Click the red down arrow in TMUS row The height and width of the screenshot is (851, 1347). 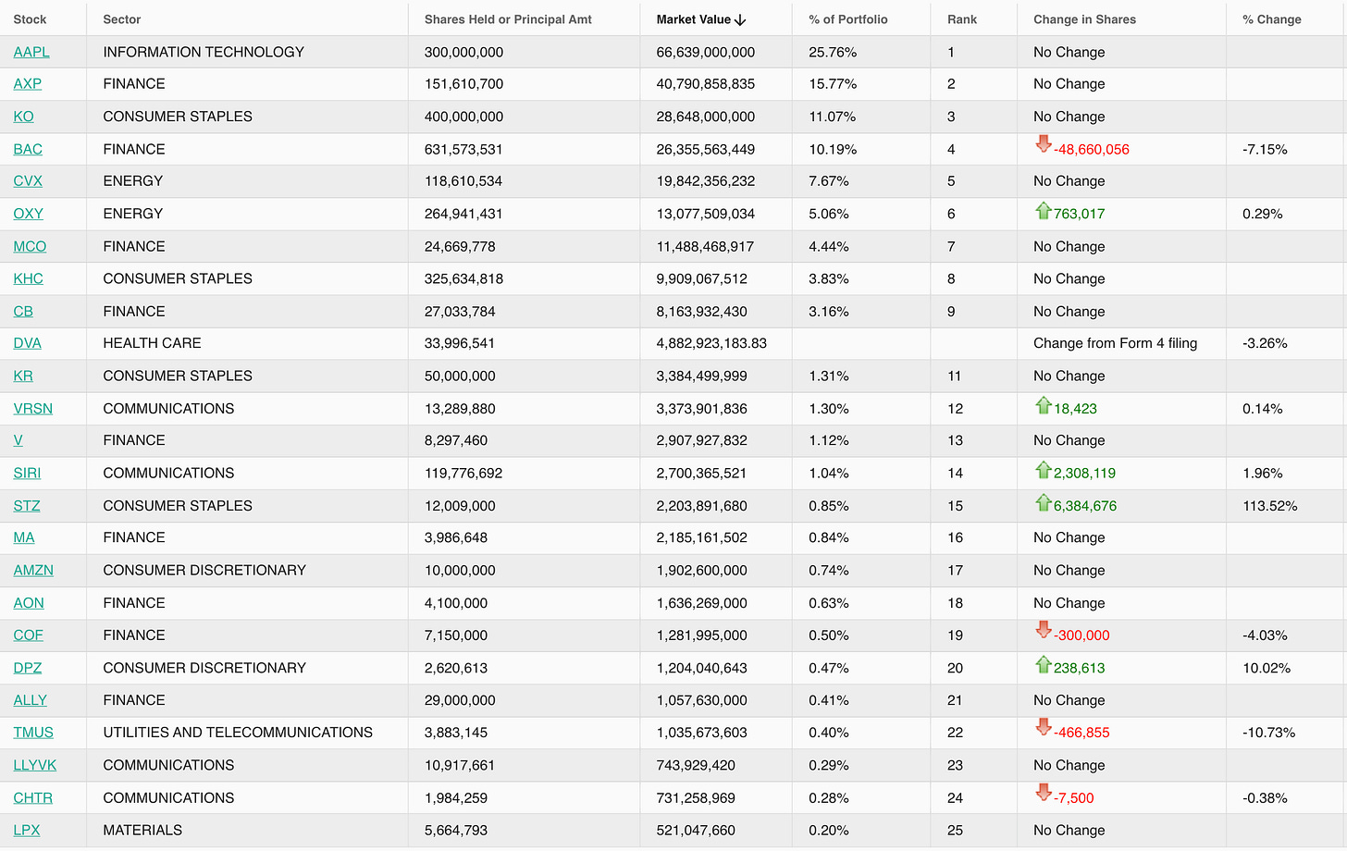tap(1043, 728)
